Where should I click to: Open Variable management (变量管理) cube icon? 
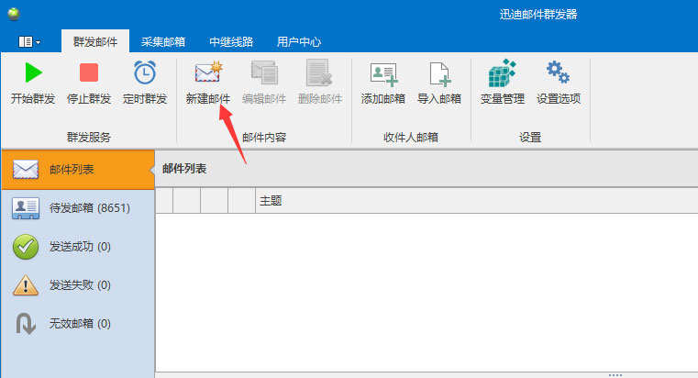(x=502, y=73)
